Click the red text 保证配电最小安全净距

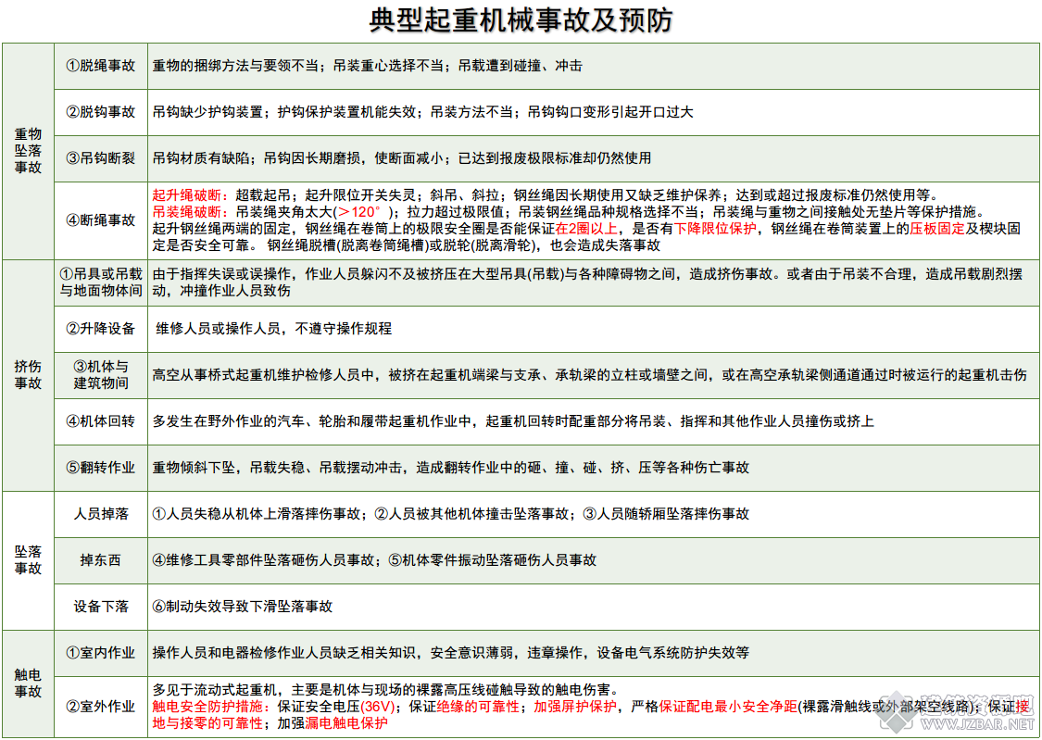pos(728,707)
